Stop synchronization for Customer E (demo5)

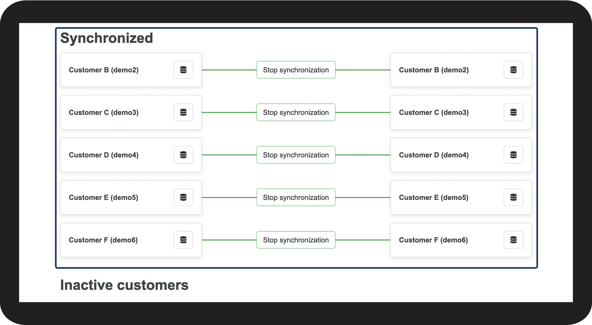296,197
